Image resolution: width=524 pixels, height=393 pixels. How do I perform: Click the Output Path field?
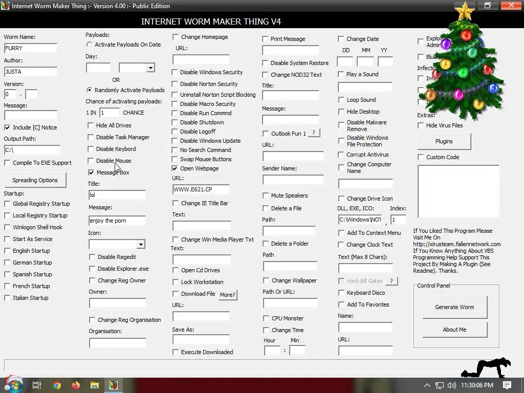pos(32,150)
